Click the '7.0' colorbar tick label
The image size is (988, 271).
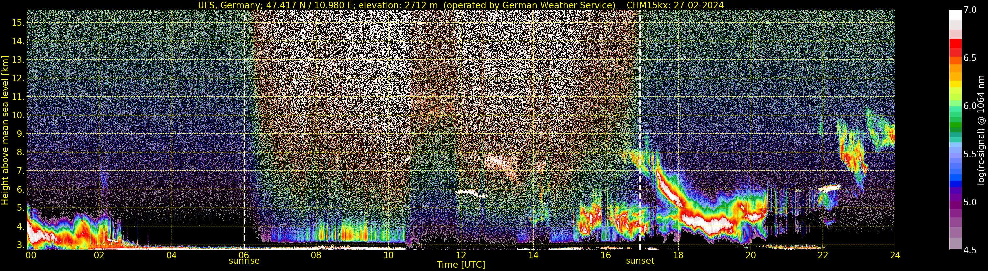click(970, 10)
